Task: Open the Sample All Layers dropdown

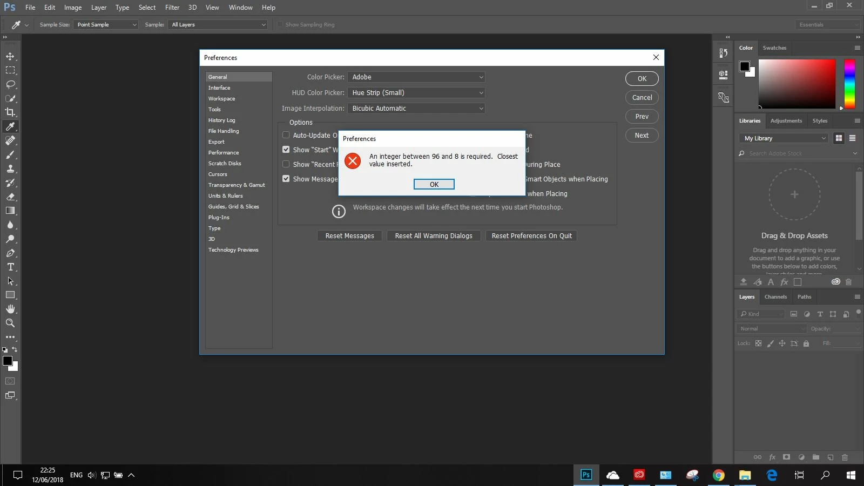Action: [x=218, y=25]
